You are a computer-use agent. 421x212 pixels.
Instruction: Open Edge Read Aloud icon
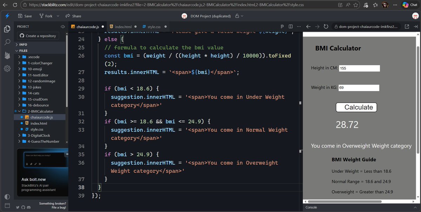pos(348,5)
